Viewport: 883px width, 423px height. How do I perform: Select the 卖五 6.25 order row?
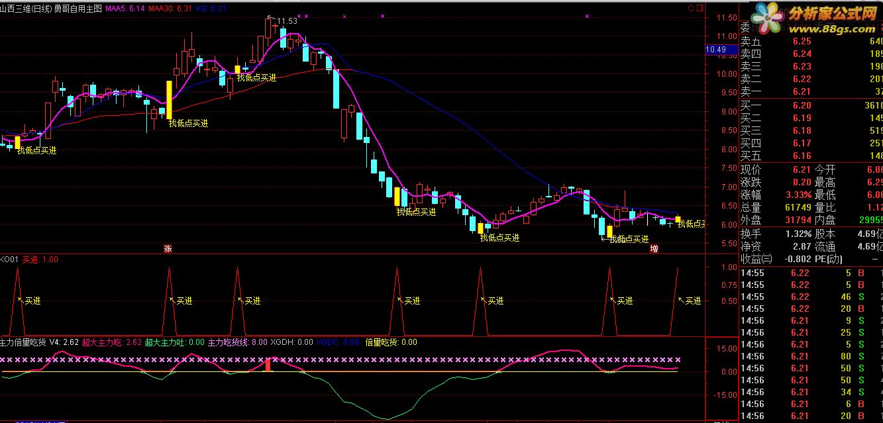pyautogui.click(x=811, y=41)
